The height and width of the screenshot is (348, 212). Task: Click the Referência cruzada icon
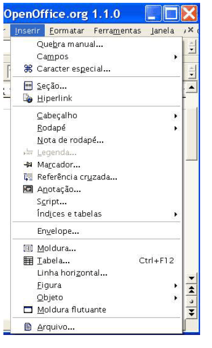tap(28, 177)
